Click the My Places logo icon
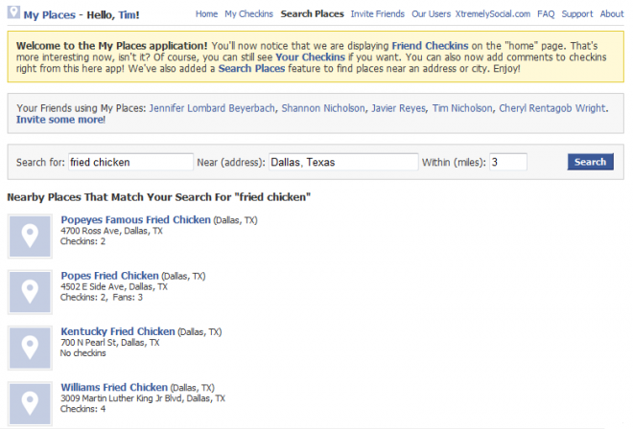Screen dimensions: 633x429 click(13, 12)
